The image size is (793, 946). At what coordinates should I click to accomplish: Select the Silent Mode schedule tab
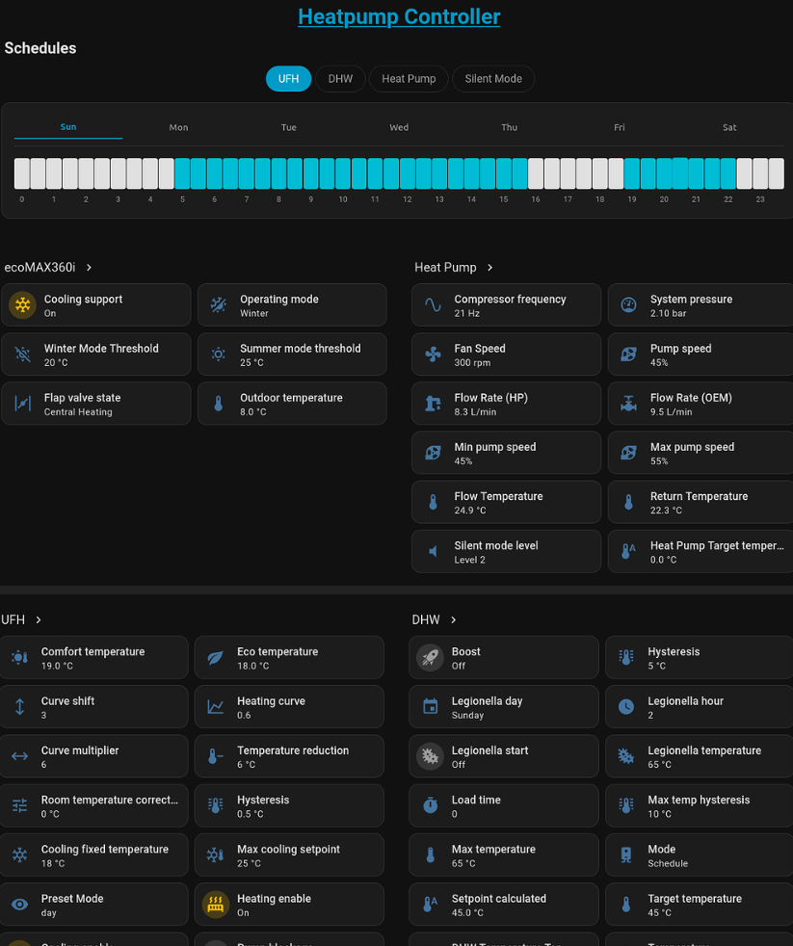point(492,79)
